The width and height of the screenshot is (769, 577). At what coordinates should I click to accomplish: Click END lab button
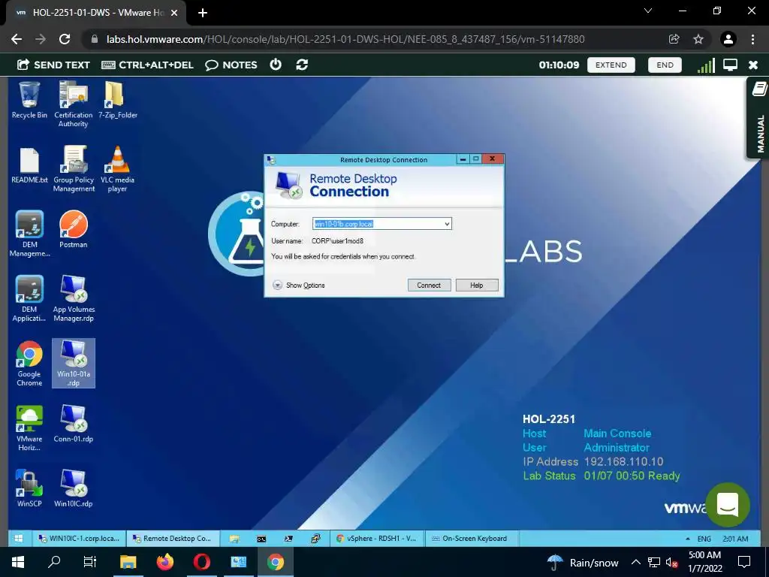(665, 65)
